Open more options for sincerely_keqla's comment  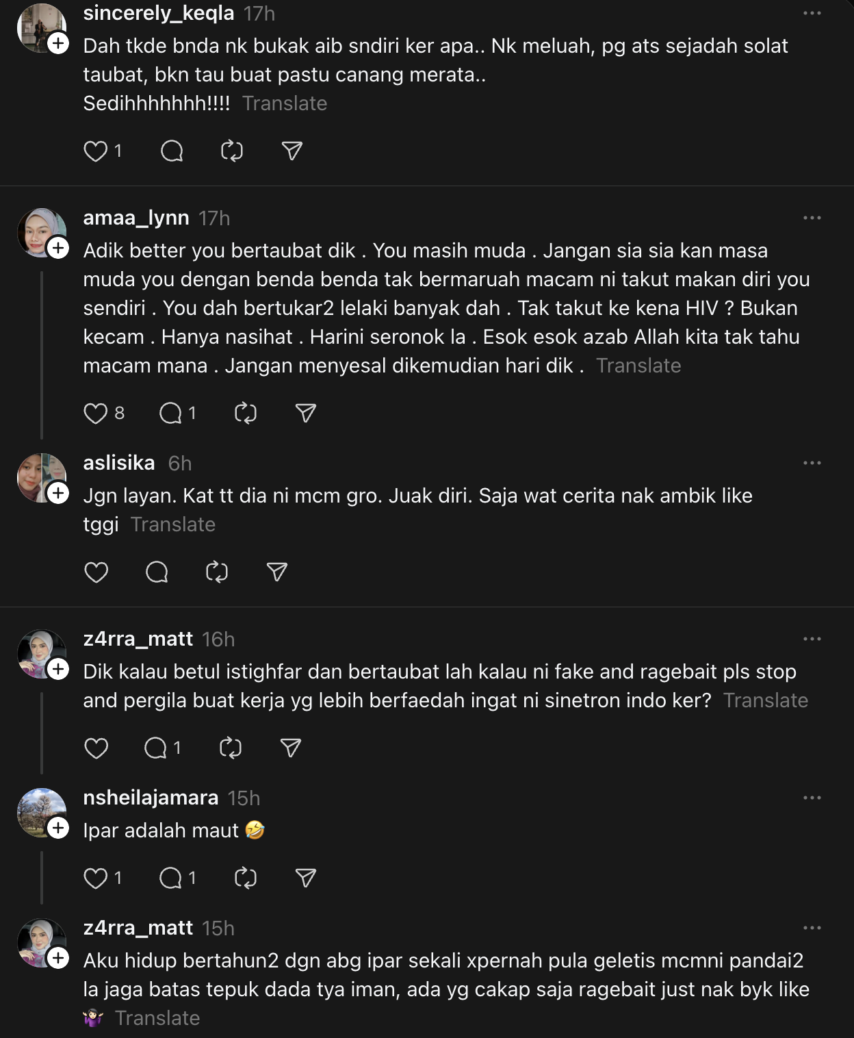[x=812, y=14]
